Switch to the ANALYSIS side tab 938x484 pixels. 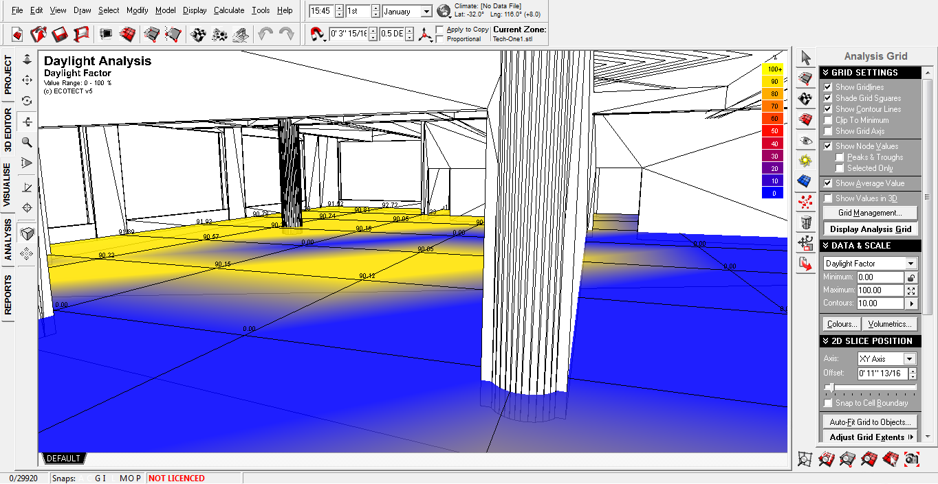pos(8,240)
